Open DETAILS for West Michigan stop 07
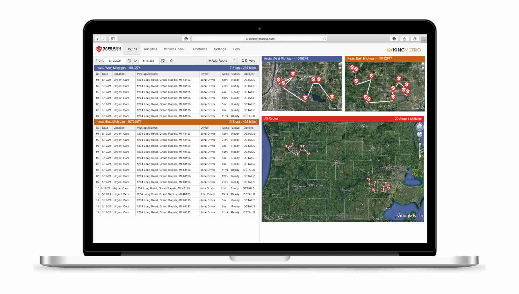Screen dimensions: 519x294 tap(249, 116)
